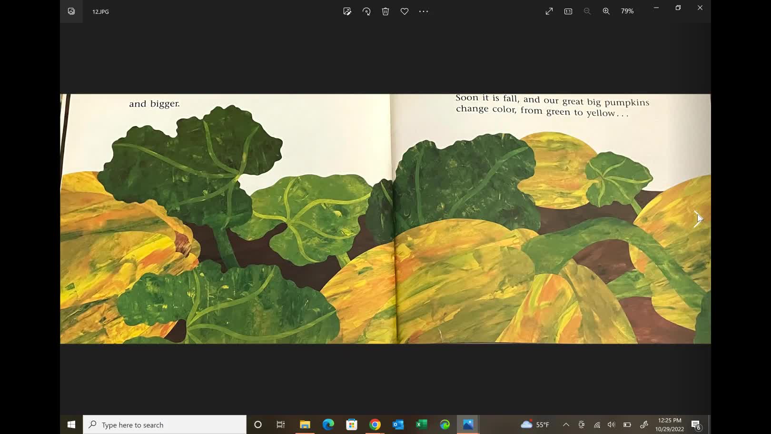Enter full screen with the diagonal arrows icon
This screenshot has width=771, height=434.
[x=549, y=11]
